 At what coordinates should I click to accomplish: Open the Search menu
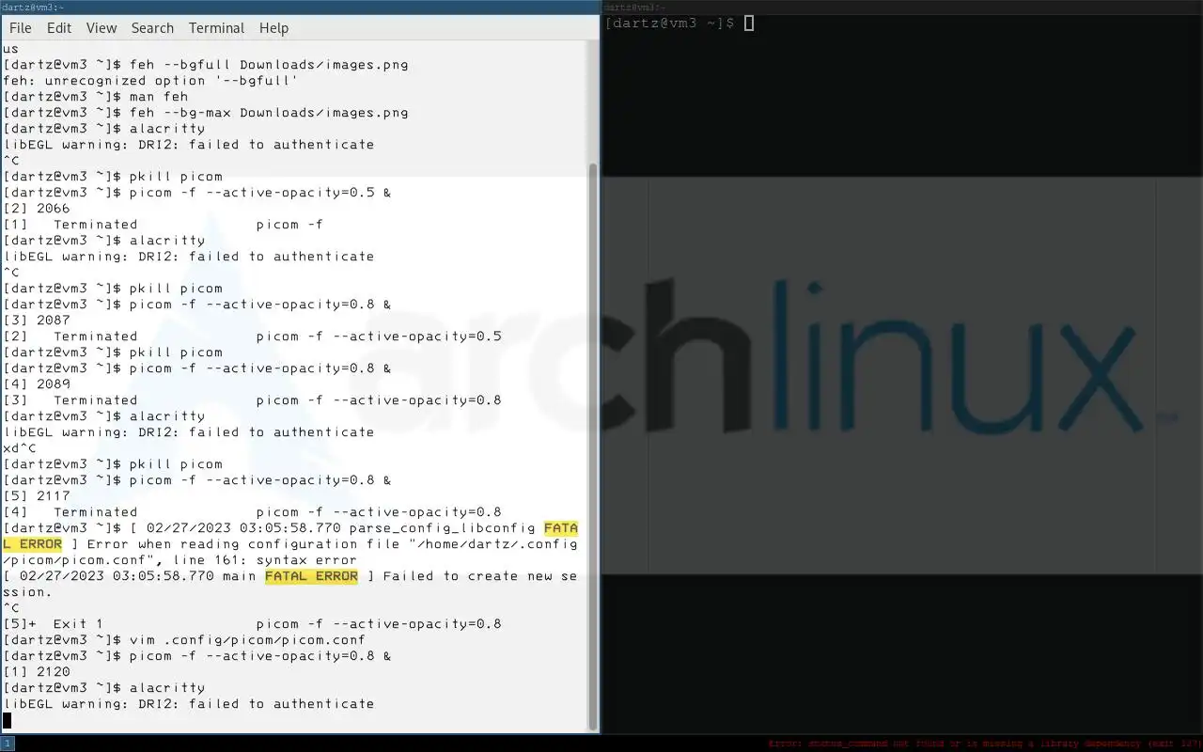tap(152, 28)
